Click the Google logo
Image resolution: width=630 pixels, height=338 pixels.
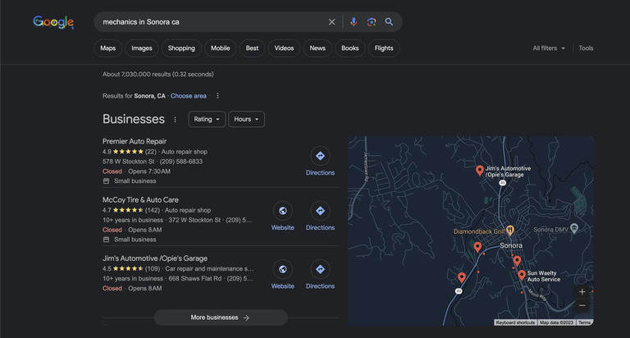(x=53, y=22)
